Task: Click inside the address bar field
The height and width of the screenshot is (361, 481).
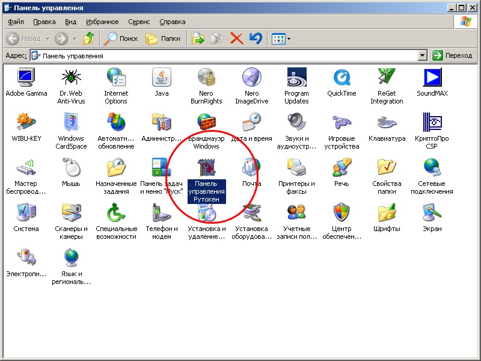Action: tap(228, 55)
